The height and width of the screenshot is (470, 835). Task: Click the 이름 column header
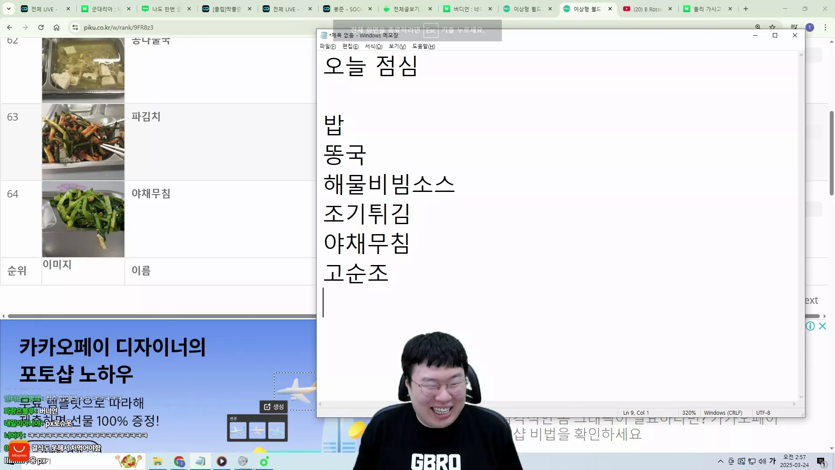click(141, 271)
